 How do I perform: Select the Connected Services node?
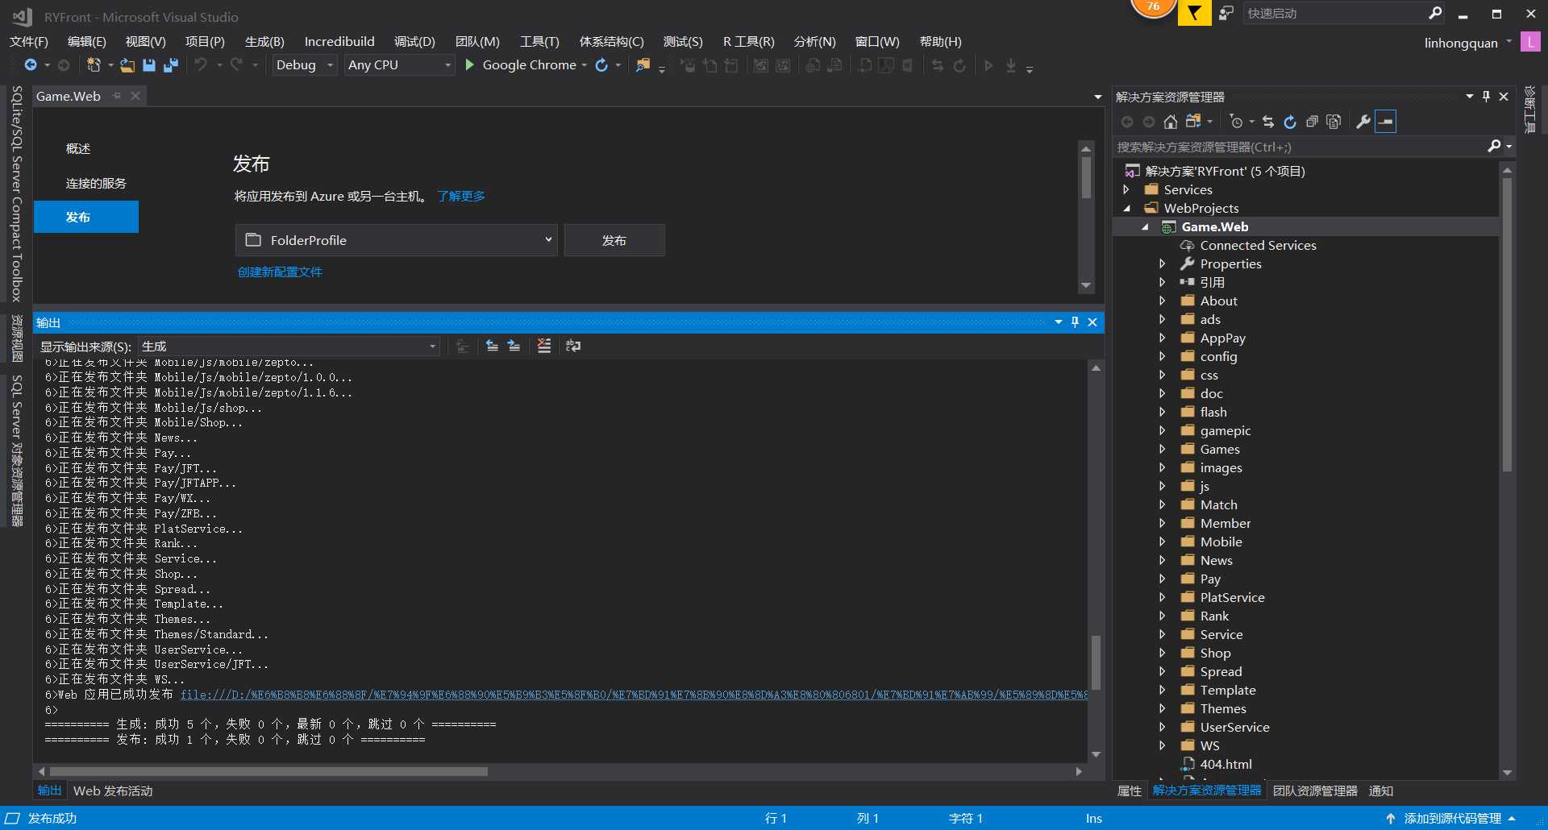coord(1258,245)
